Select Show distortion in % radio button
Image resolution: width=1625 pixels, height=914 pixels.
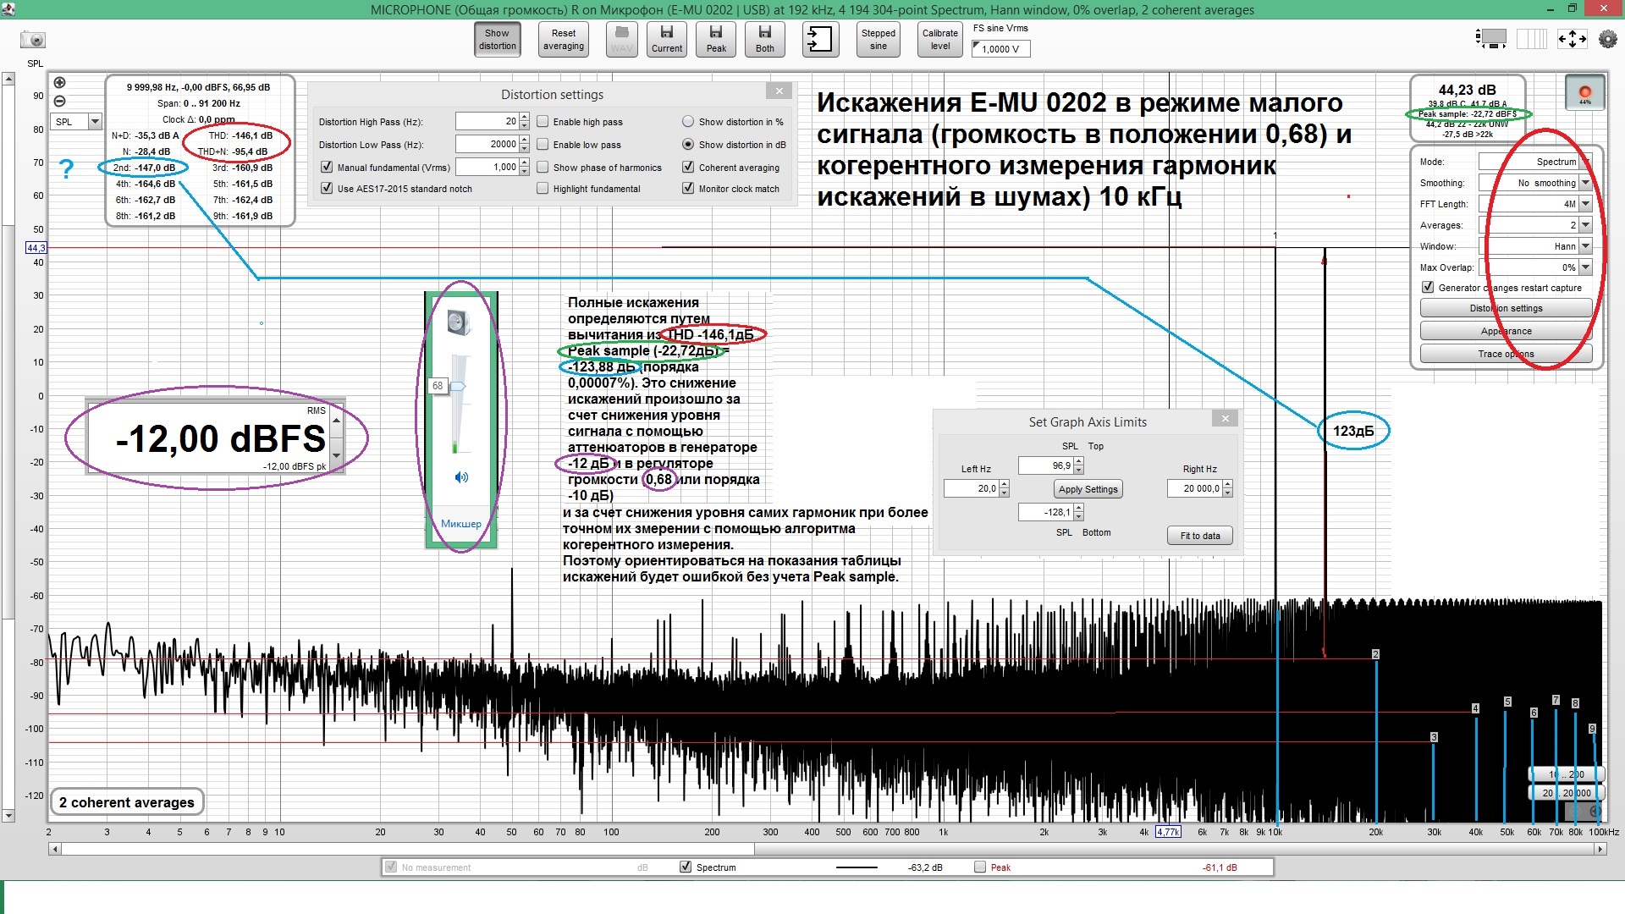[688, 122]
